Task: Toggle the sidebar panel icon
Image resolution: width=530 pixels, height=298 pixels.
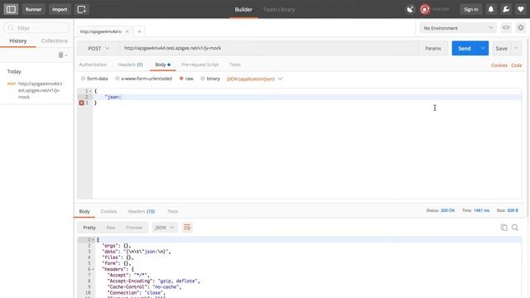Action: tap(11, 9)
